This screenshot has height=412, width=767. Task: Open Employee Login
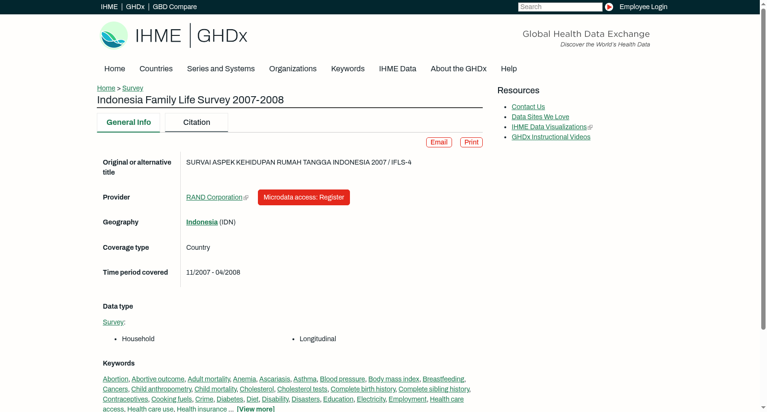click(x=643, y=7)
